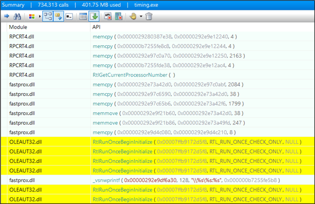Click the API with red X icon

[108, 17]
